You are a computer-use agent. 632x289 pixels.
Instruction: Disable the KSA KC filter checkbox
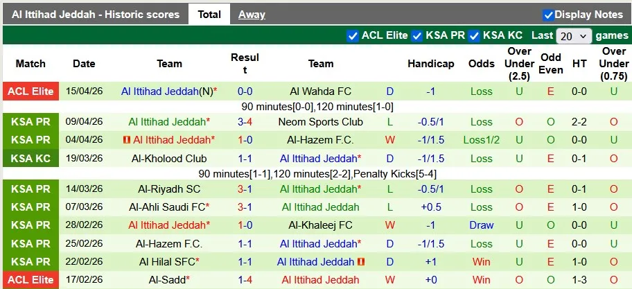pyautogui.click(x=474, y=35)
